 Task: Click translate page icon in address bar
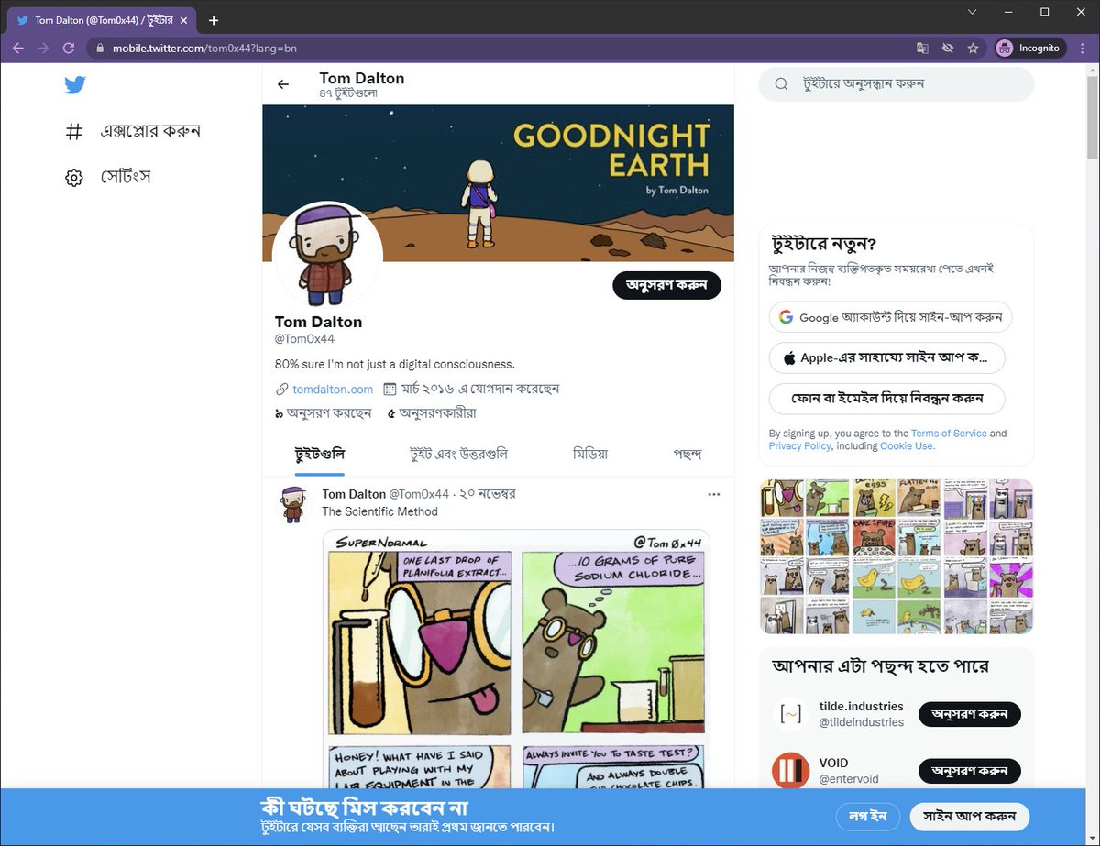pos(922,48)
